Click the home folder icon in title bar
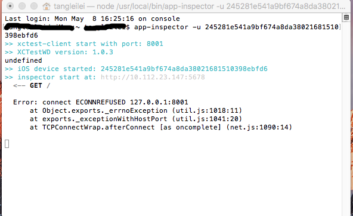The width and height of the screenshot is (353, 216). click(47, 7)
